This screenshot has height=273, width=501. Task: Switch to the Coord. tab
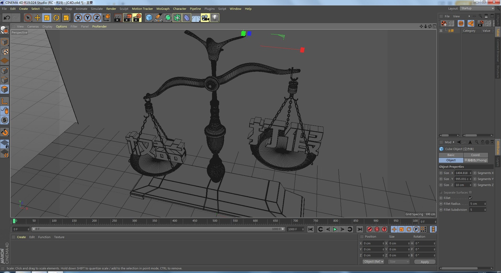pyautogui.click(x=475, y=155)
